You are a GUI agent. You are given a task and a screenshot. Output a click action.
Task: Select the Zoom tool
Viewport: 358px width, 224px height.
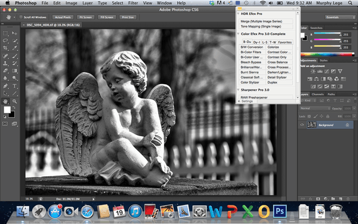14,101
